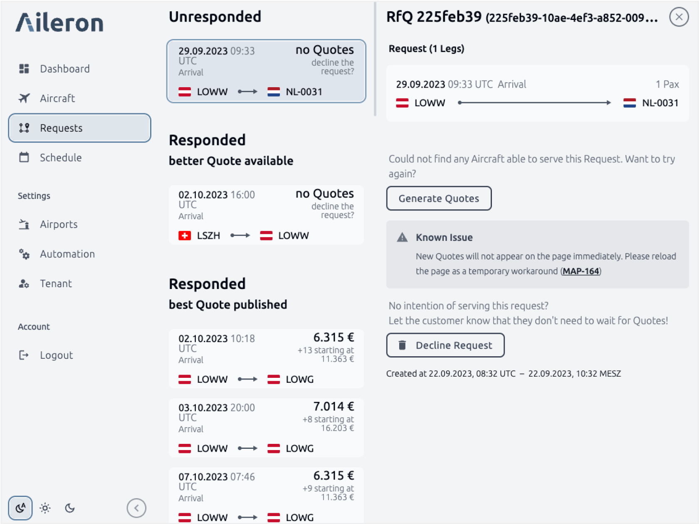Switch to light theme sun toggle

pyautogui.click(x=45, y=508)
